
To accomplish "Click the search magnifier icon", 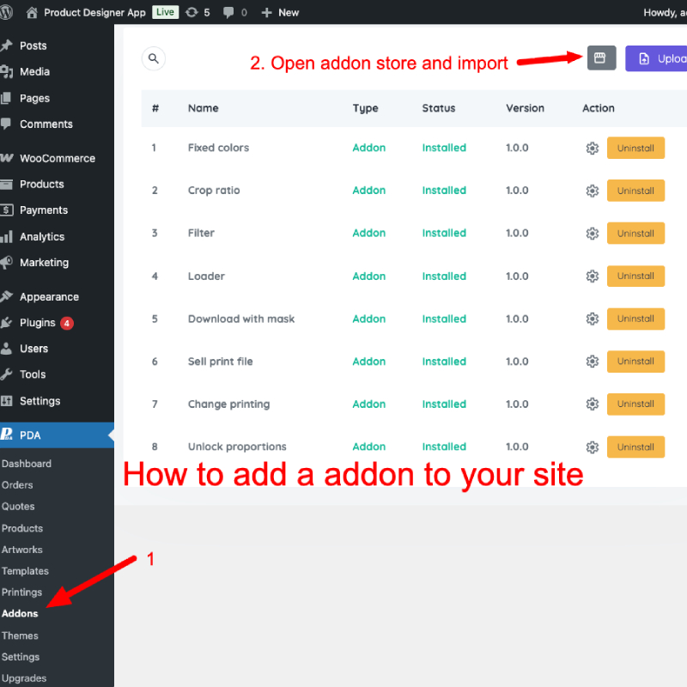I will point(154,58).
